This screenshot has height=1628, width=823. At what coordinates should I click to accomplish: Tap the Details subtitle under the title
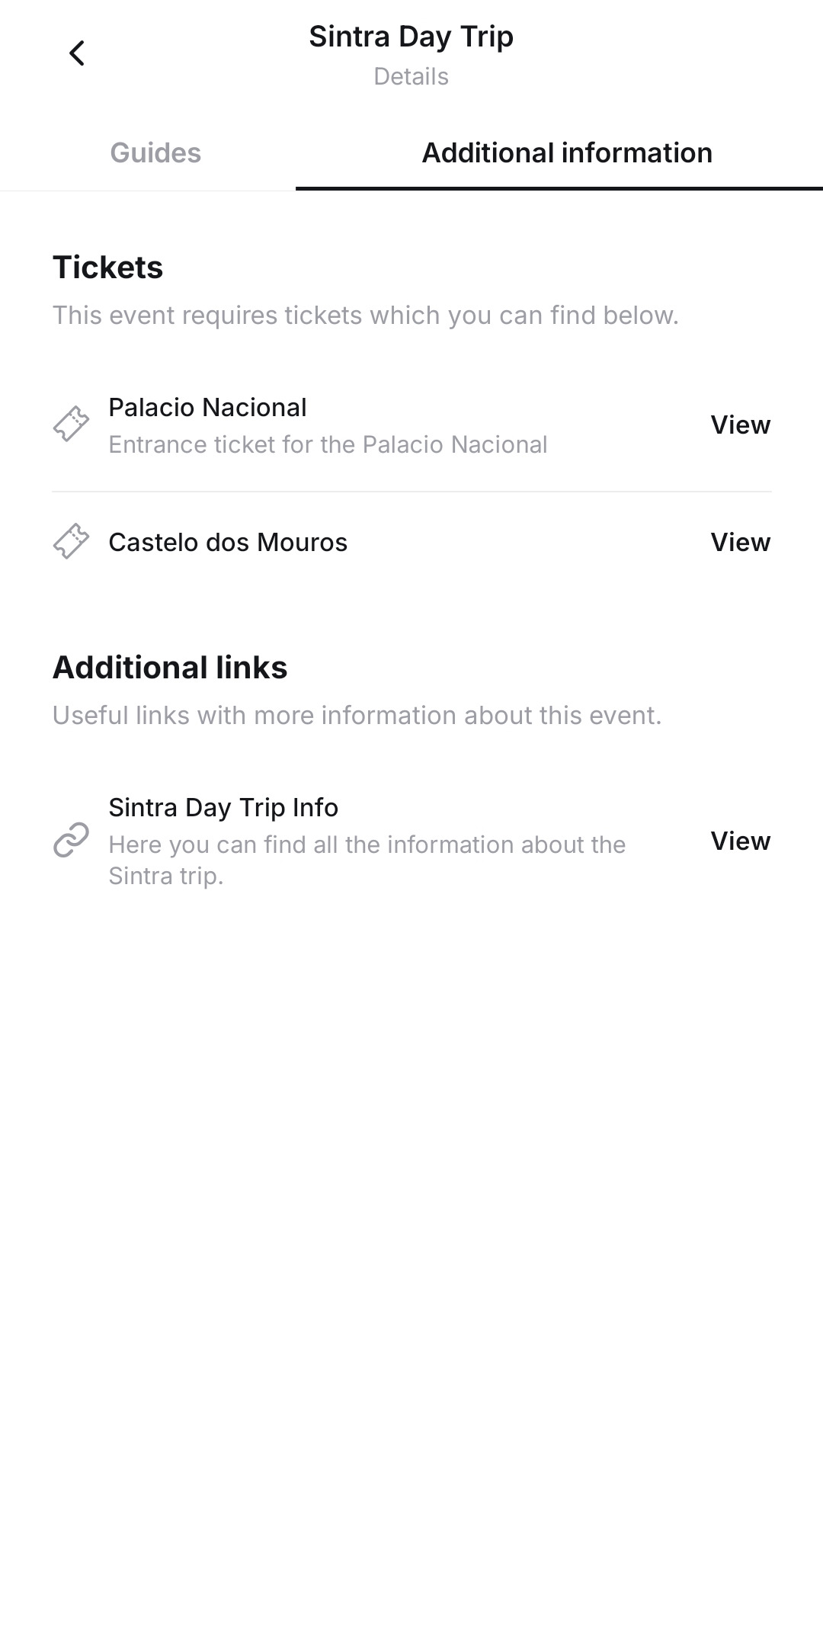[411, 77]
